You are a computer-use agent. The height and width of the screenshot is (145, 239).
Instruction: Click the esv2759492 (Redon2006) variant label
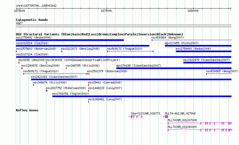(x=34, y=37)
